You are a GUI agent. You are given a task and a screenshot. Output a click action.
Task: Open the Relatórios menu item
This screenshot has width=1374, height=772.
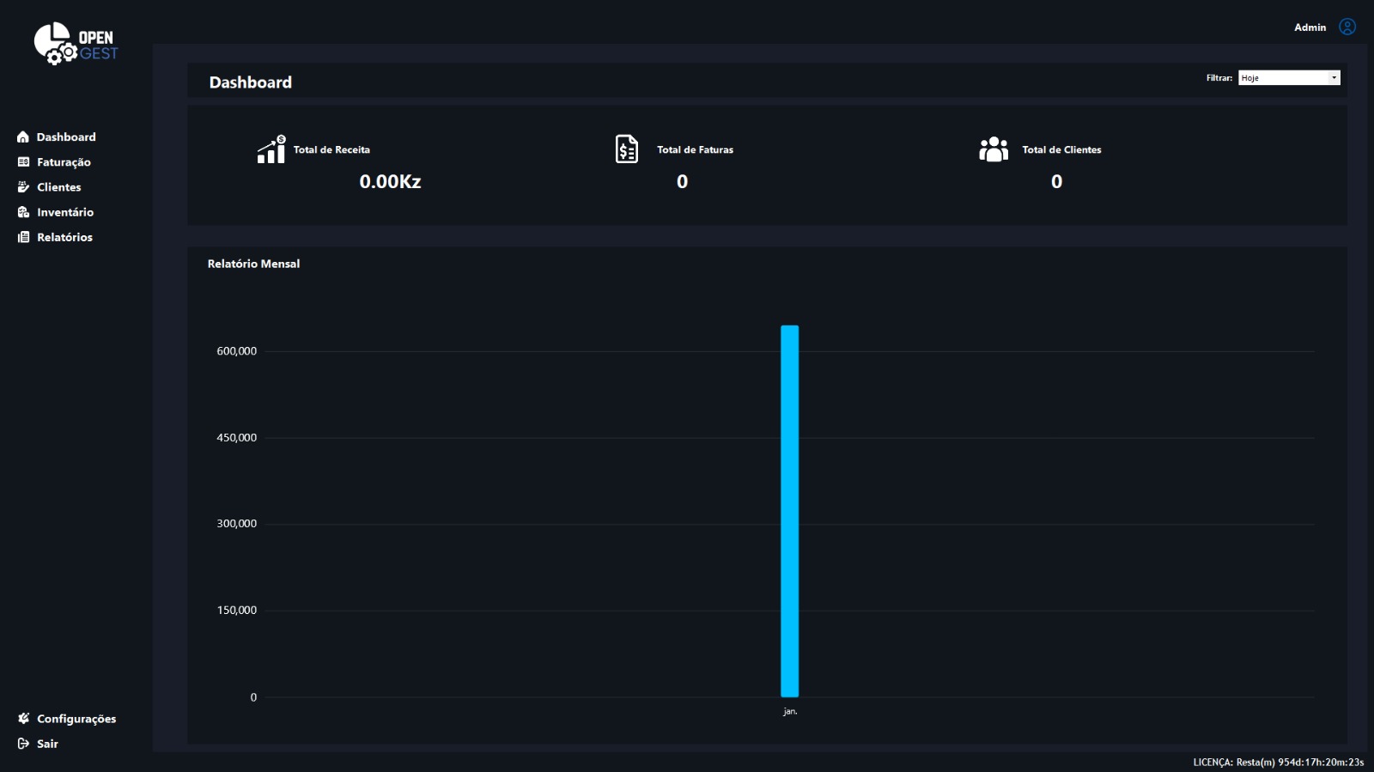(64, 237)
